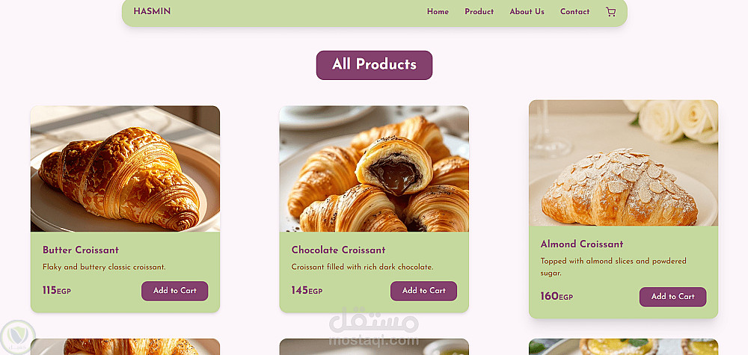Go to the Home menu item
The width and height of the screenshot is (748, 355).
[438, 12]
